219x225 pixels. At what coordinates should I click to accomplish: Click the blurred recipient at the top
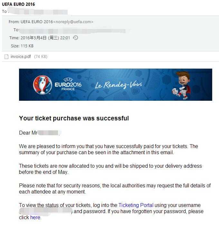click(x=38, y=12)
